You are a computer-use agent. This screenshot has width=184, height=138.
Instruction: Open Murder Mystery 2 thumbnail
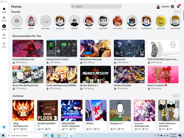point(95,74)
